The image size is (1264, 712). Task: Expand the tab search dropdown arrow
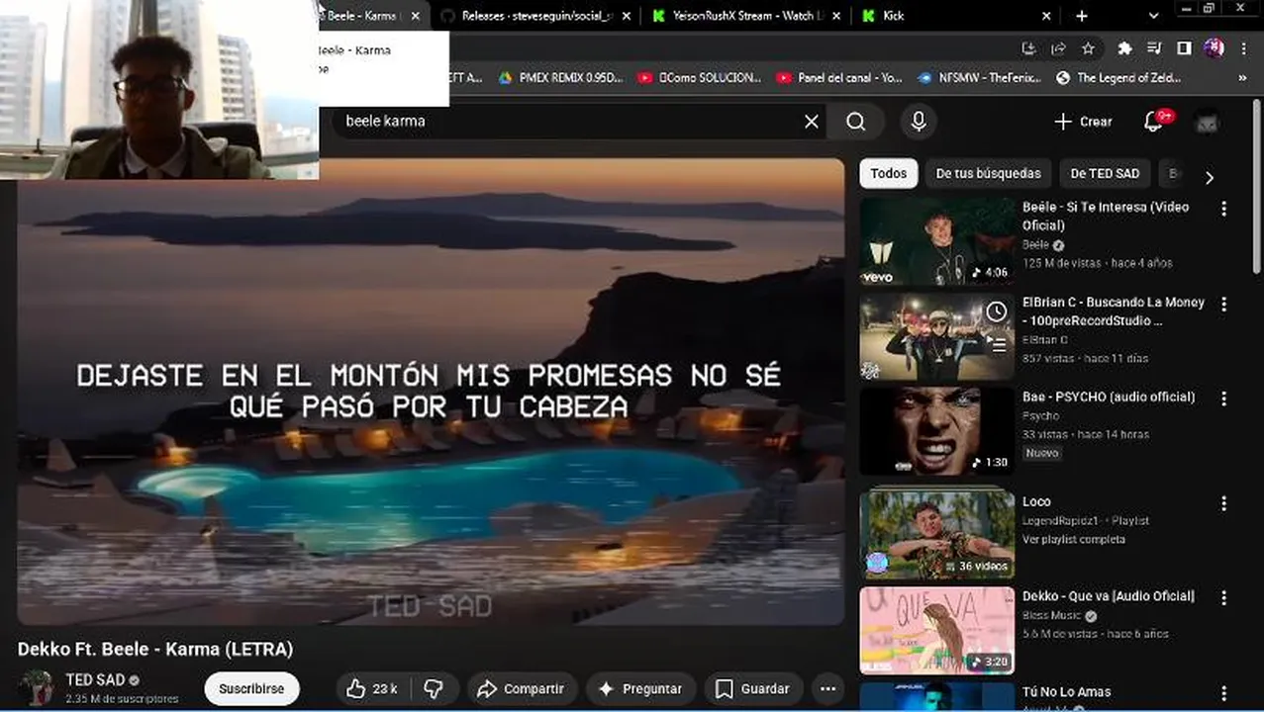(1153, 16)
